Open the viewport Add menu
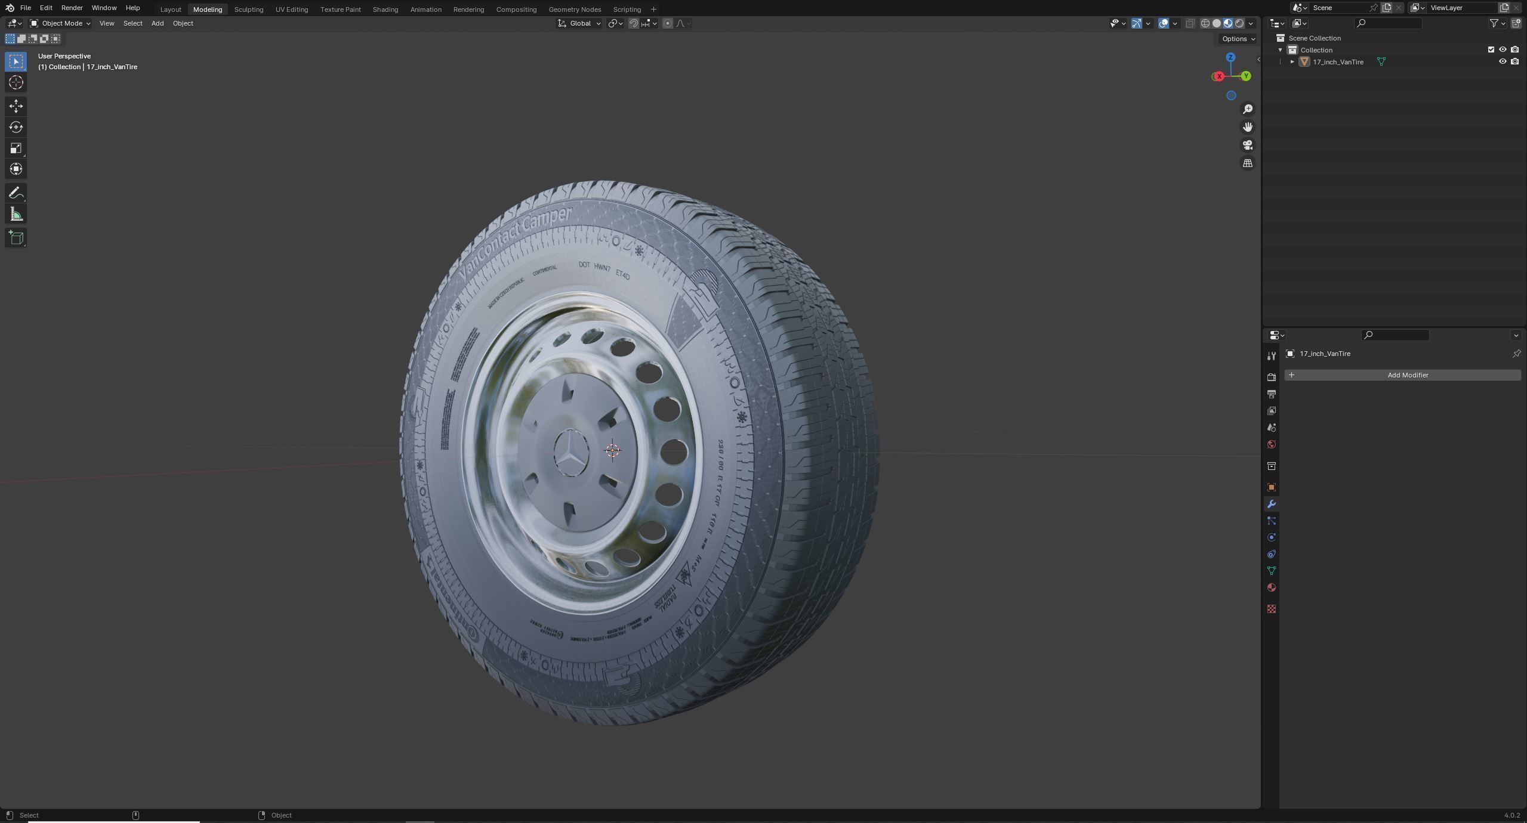 coord(157,23)
